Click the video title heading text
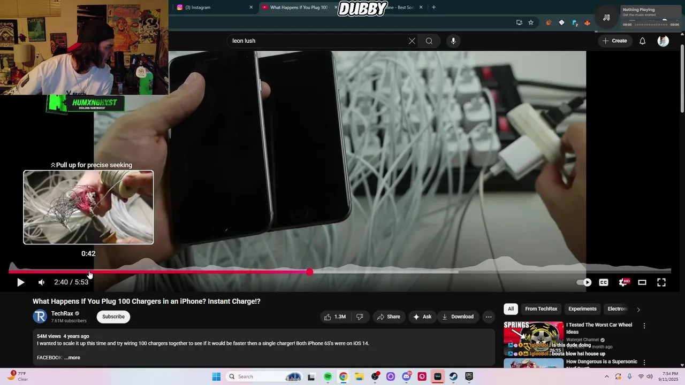Image resolution: width=685 pixels, height=385 pixels. pyautogui.click(x=147, y=301)
